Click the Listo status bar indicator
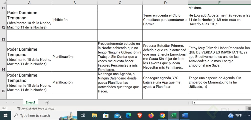Image resolution: width=251 pixels, height=120 pixels. 4,108
